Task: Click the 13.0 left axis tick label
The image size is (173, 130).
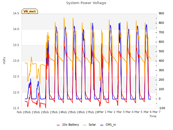Action: 16,61
